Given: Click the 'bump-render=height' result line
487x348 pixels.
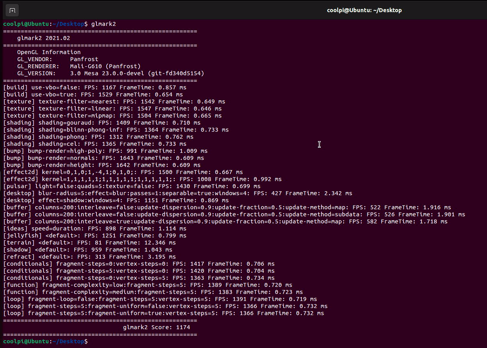Looking at the screenshot, I should point(102,165).
